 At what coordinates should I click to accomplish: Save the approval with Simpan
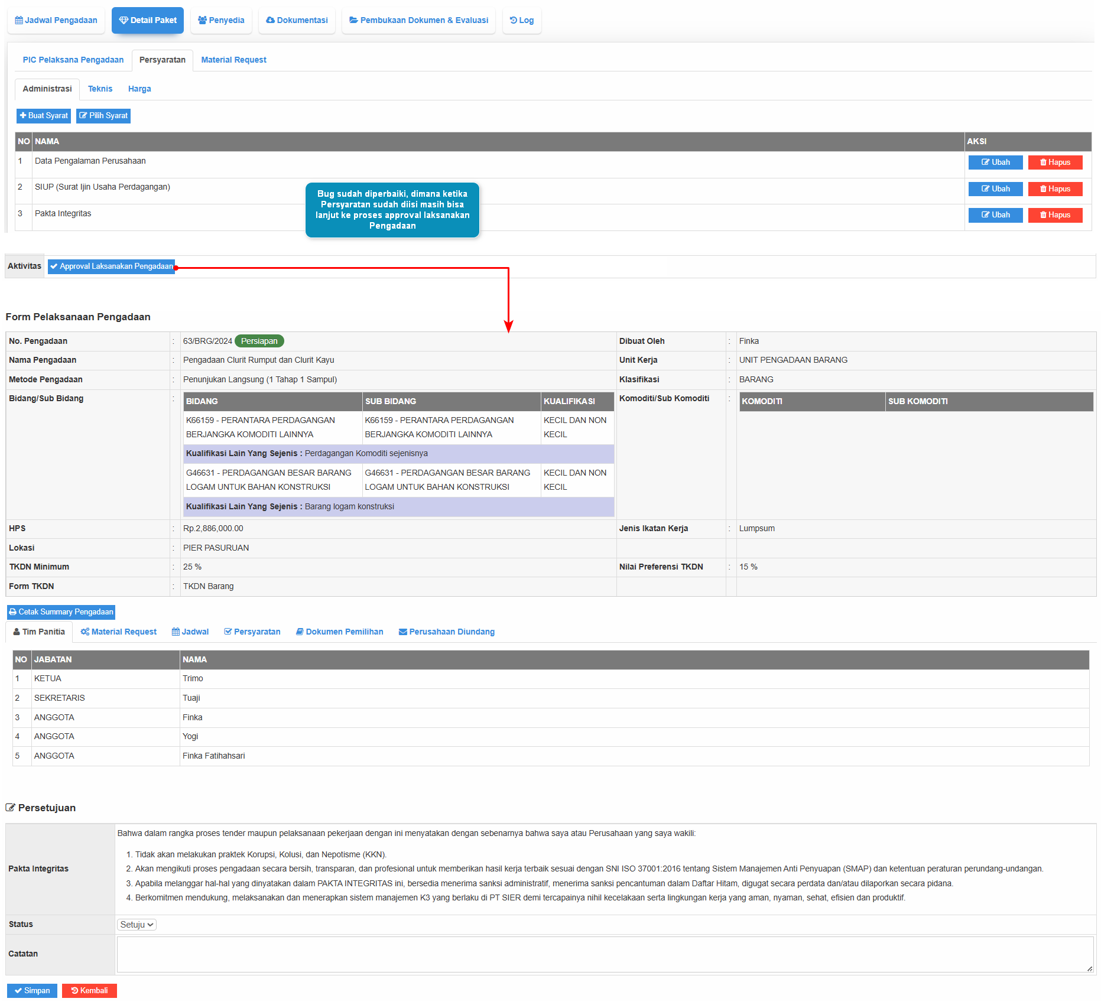[x=32, y=991]
